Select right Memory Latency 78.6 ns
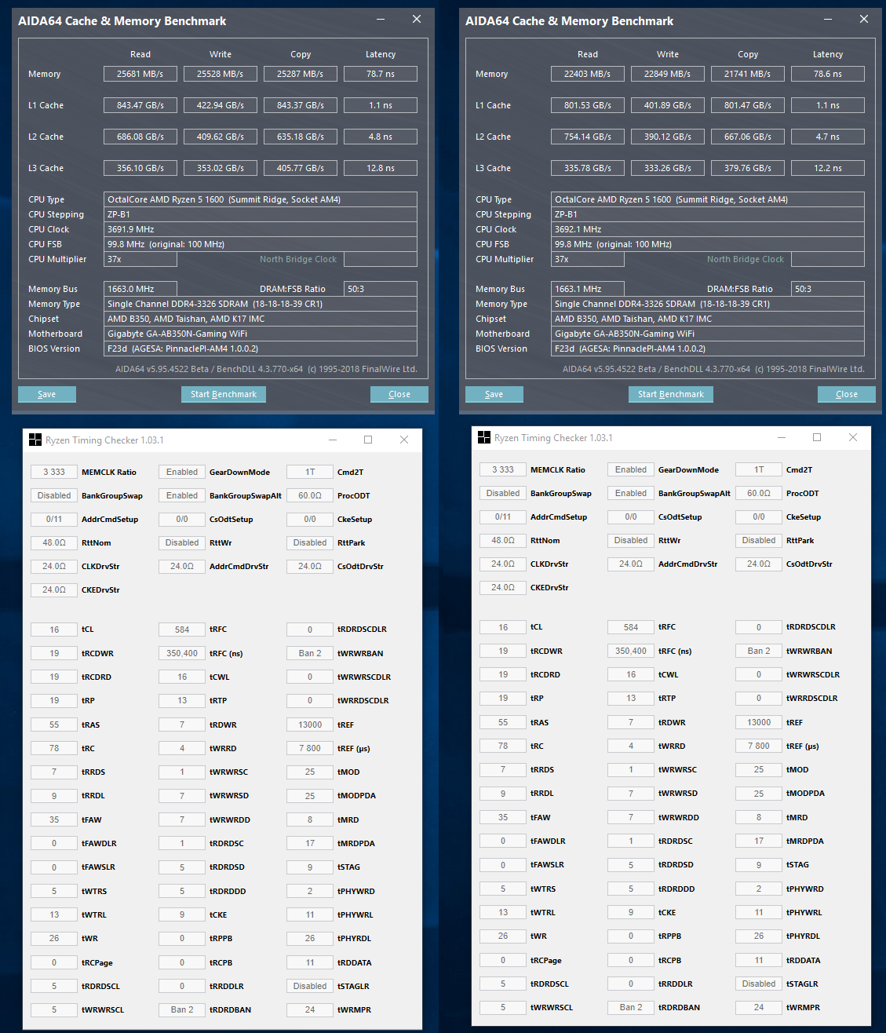Image resolution: width=886 pixels, height=1033 pixels. (x=828, y=74)
